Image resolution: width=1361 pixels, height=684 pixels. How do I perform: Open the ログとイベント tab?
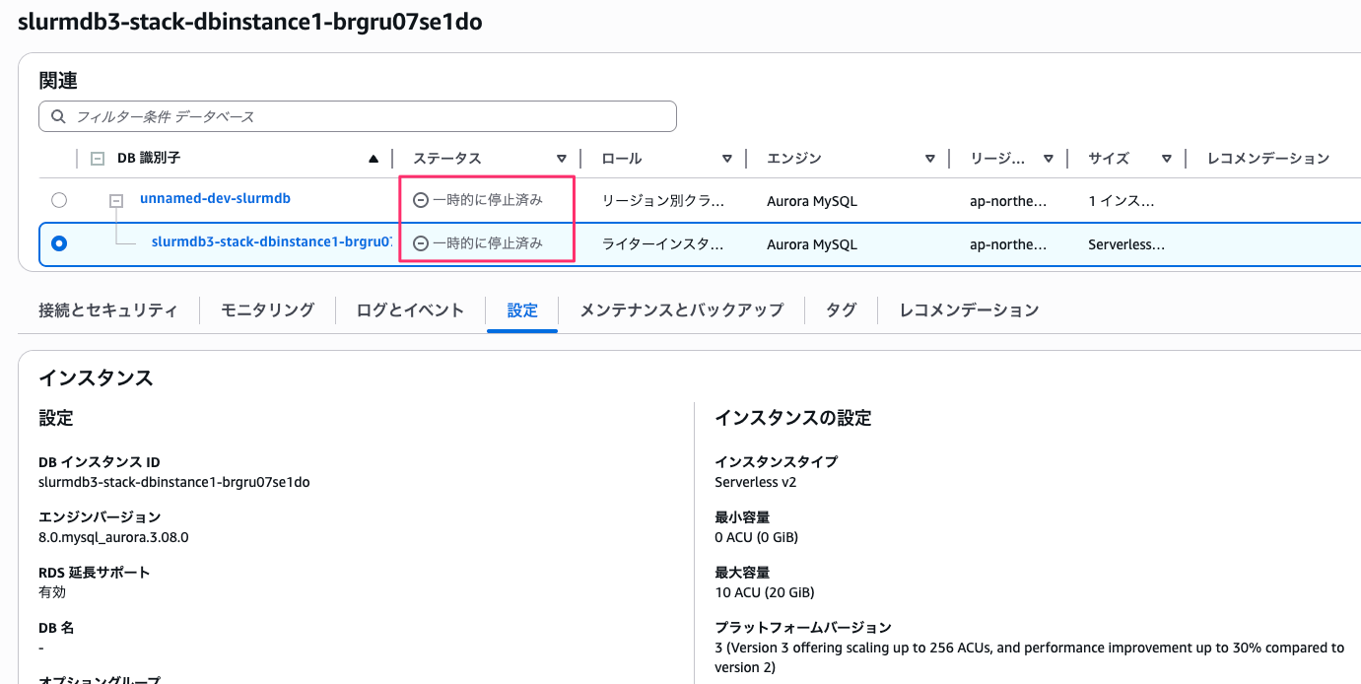tap(410, 309)
